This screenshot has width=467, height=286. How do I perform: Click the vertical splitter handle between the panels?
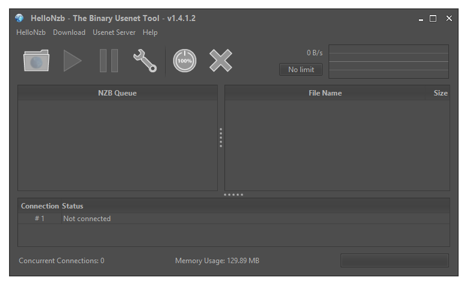(x=221, y=138)
